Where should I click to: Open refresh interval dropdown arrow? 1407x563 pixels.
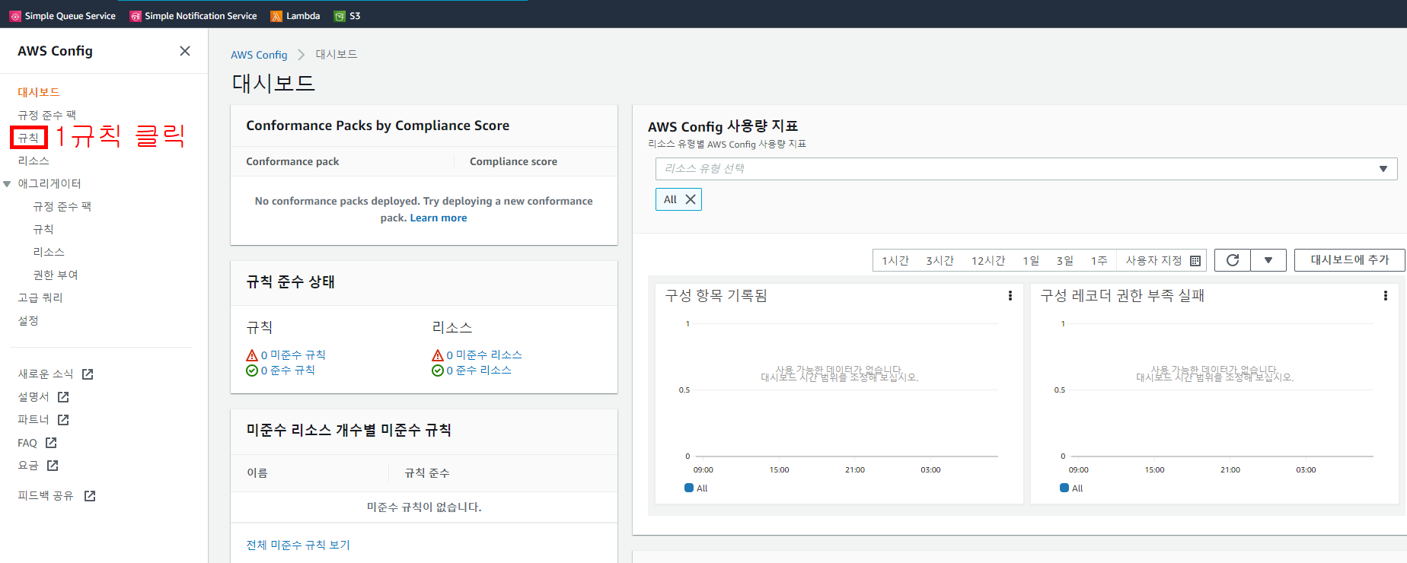(1268, 260)
